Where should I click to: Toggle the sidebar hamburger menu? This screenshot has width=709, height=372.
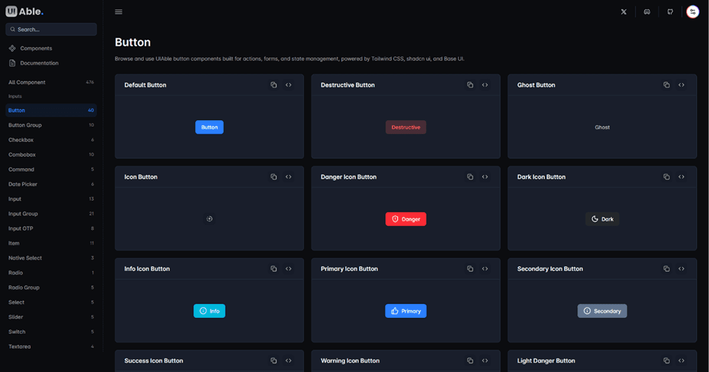(119, 12)
